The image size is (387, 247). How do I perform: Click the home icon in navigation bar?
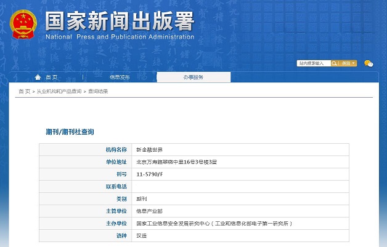pos(38,77)
